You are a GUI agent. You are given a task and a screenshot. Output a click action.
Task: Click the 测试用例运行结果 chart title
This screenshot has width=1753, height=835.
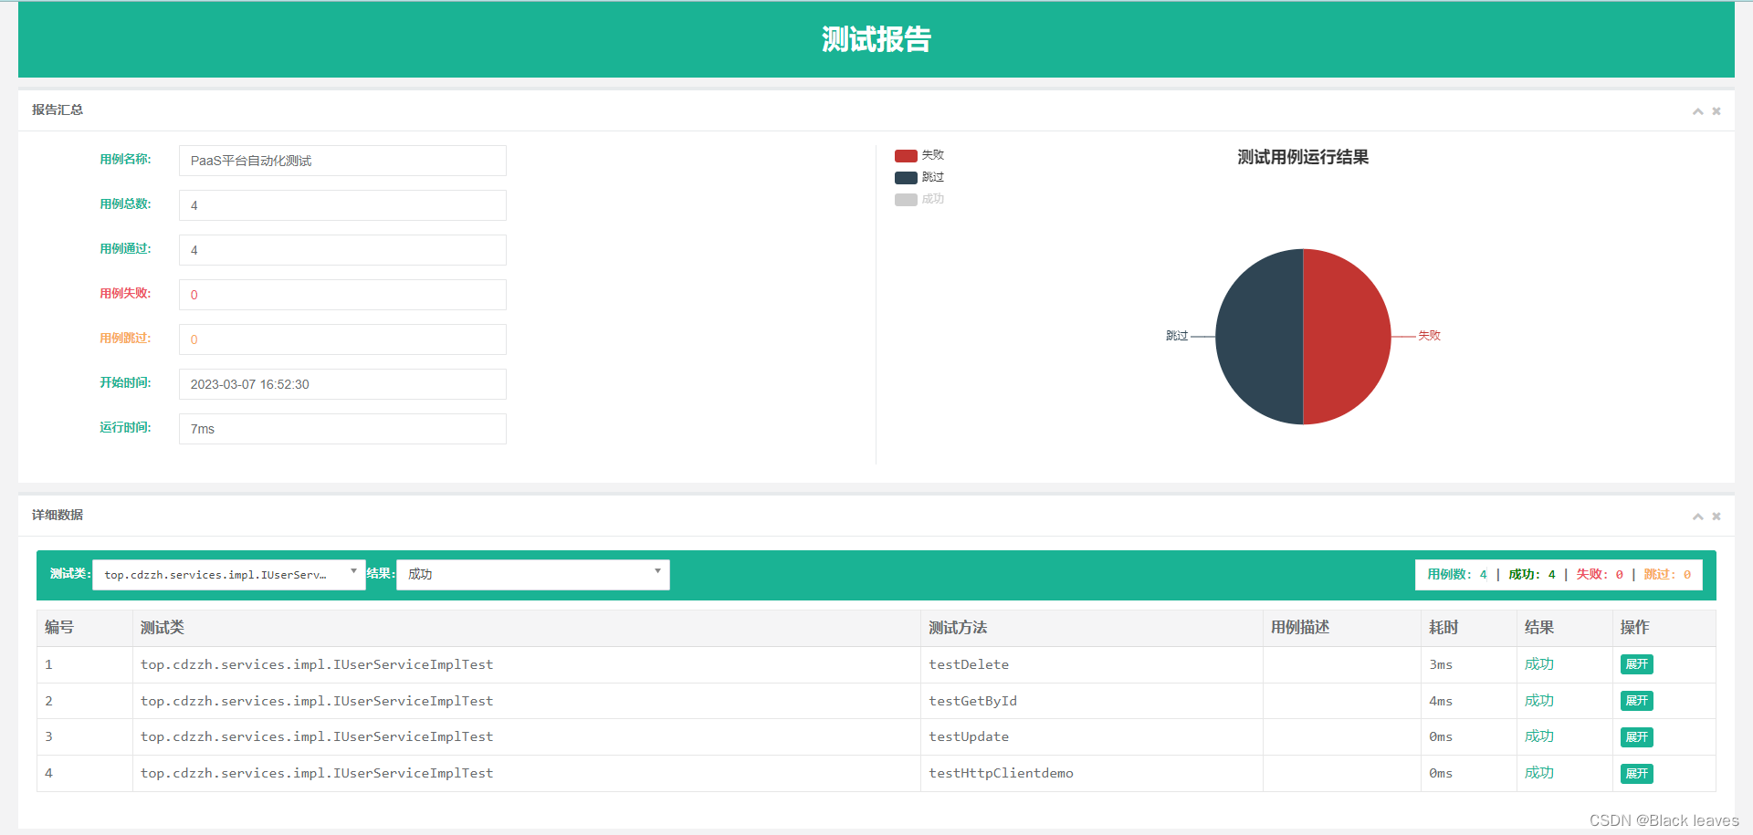1303,157
